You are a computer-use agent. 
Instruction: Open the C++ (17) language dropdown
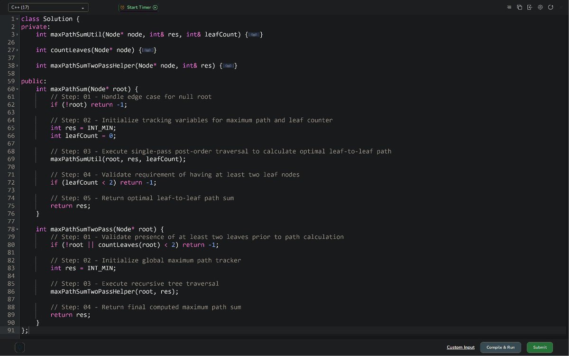click(48, 8)
